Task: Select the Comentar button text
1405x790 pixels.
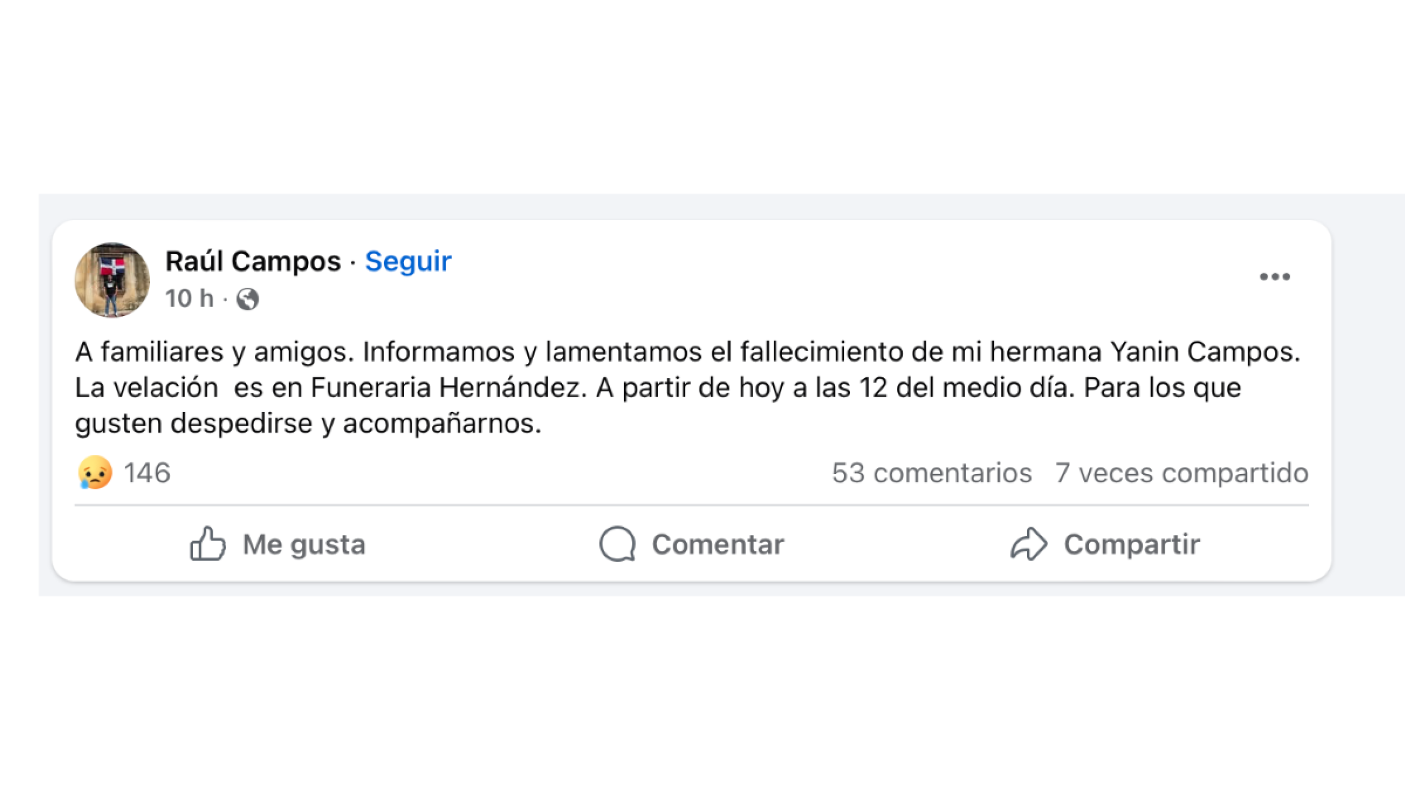Action: 718,544
